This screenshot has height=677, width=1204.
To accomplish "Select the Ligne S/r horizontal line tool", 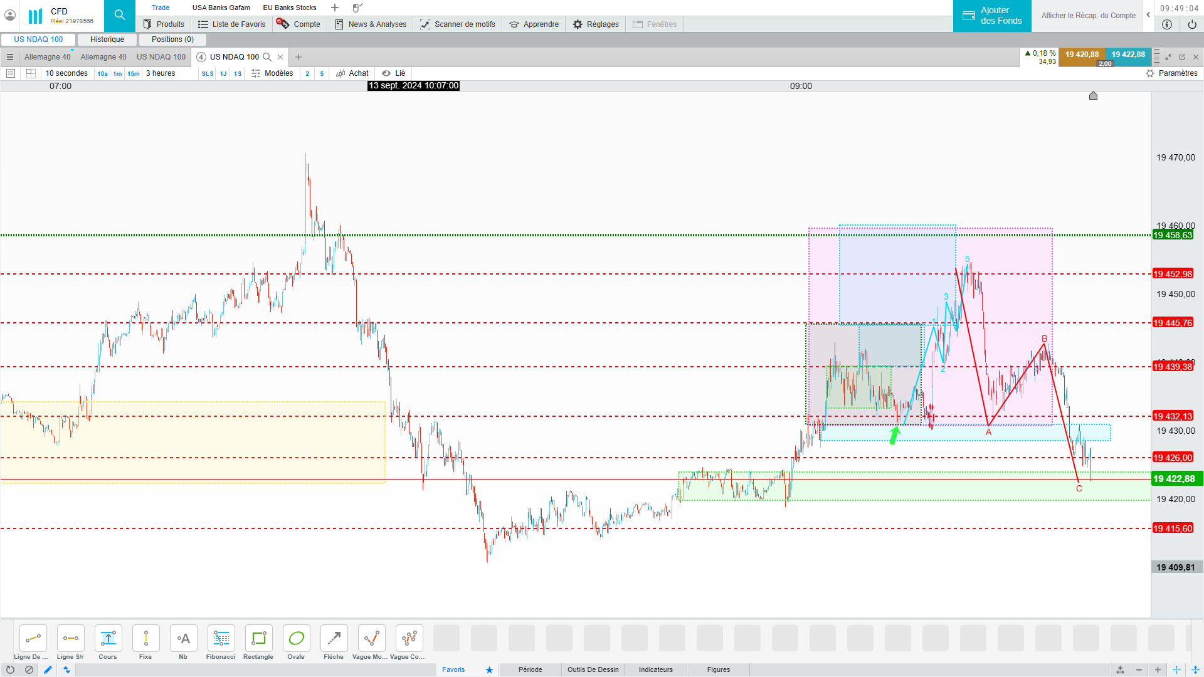I will pyautogui.click(x=70, y=639).
